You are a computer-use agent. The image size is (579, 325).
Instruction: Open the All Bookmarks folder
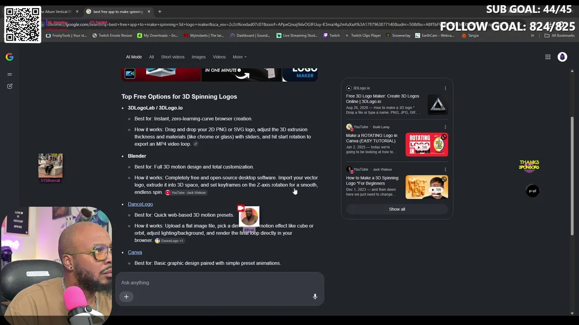pos(559,35)
